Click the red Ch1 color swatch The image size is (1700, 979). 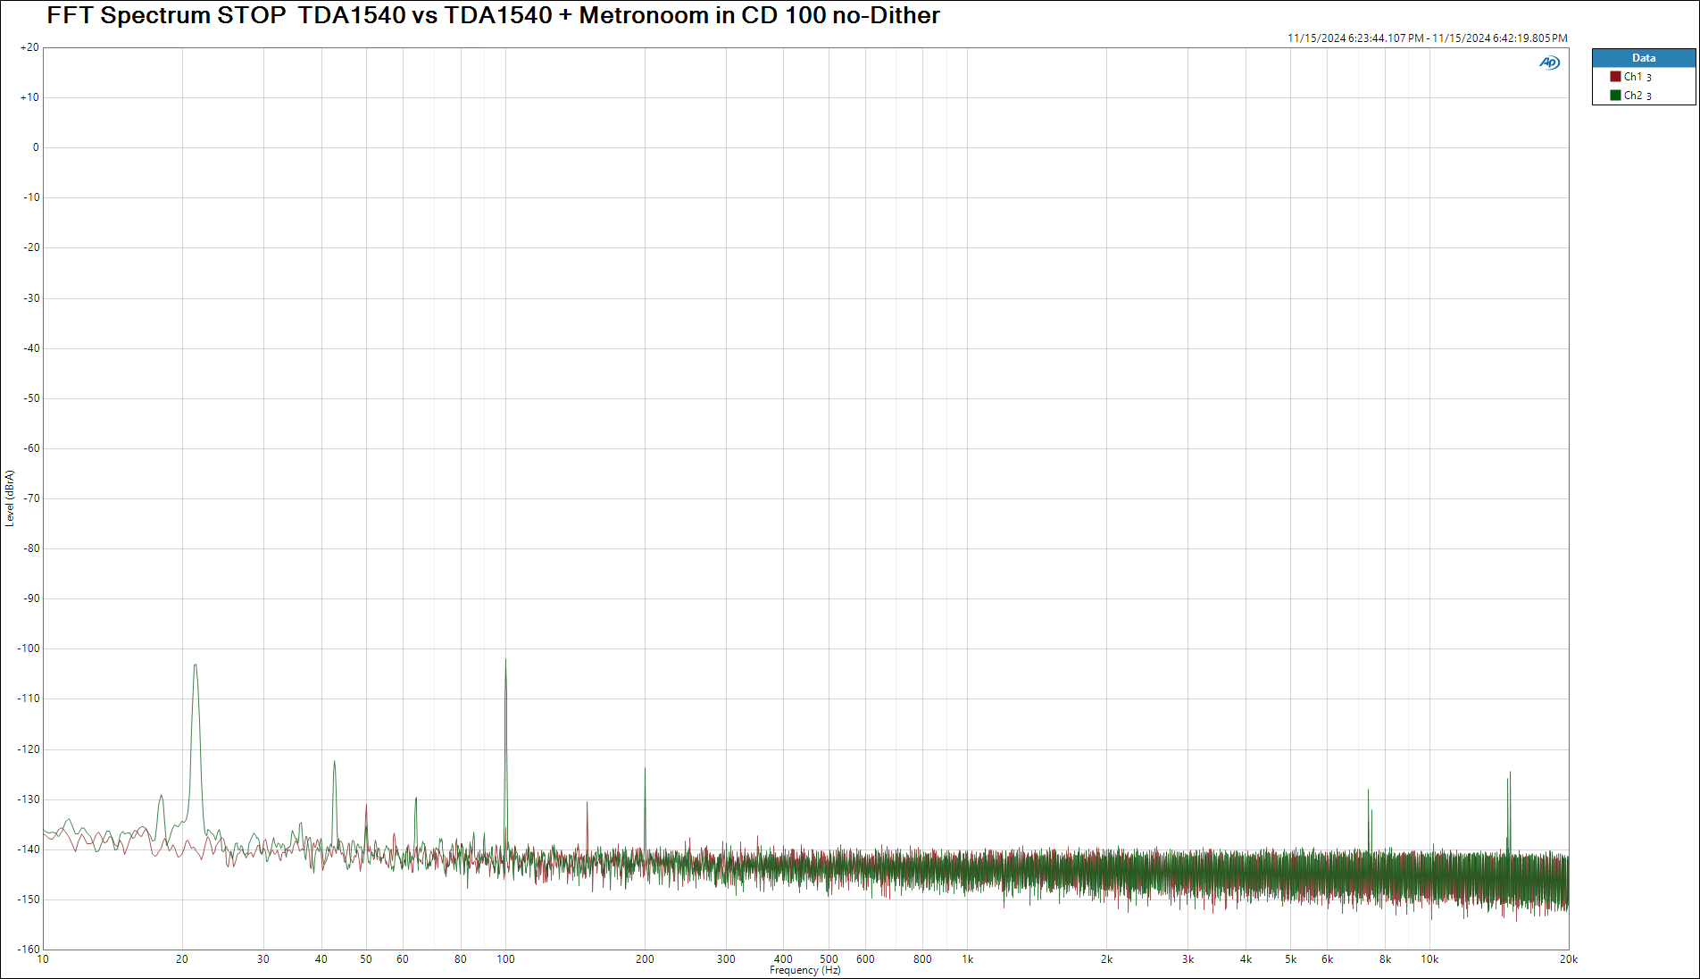pyautogui.click(x=1615, y=77)
